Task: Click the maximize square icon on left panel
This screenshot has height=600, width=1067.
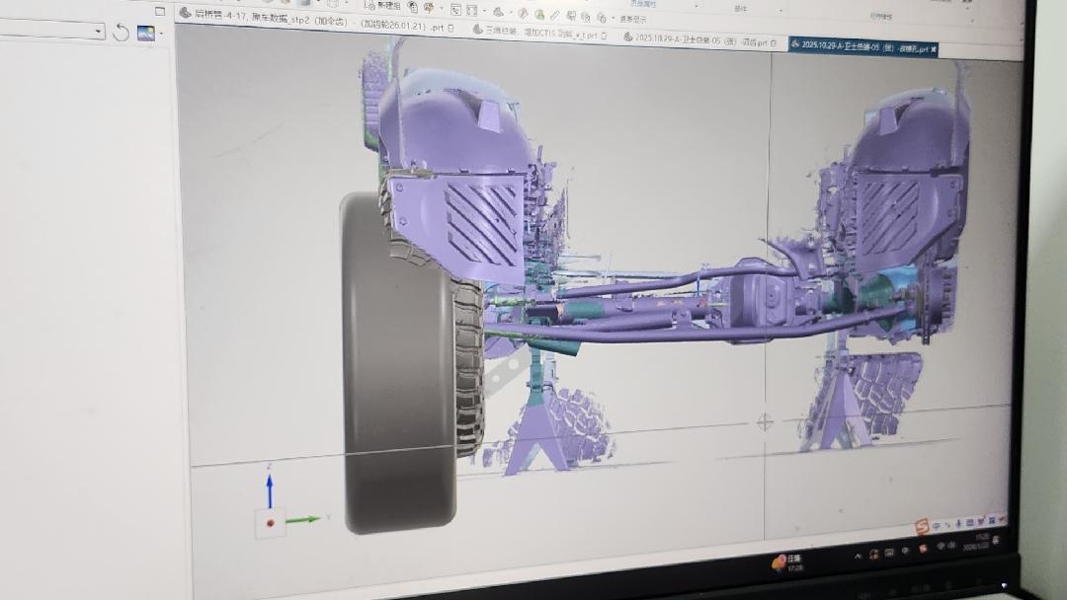Action: (x=160, y=11)
